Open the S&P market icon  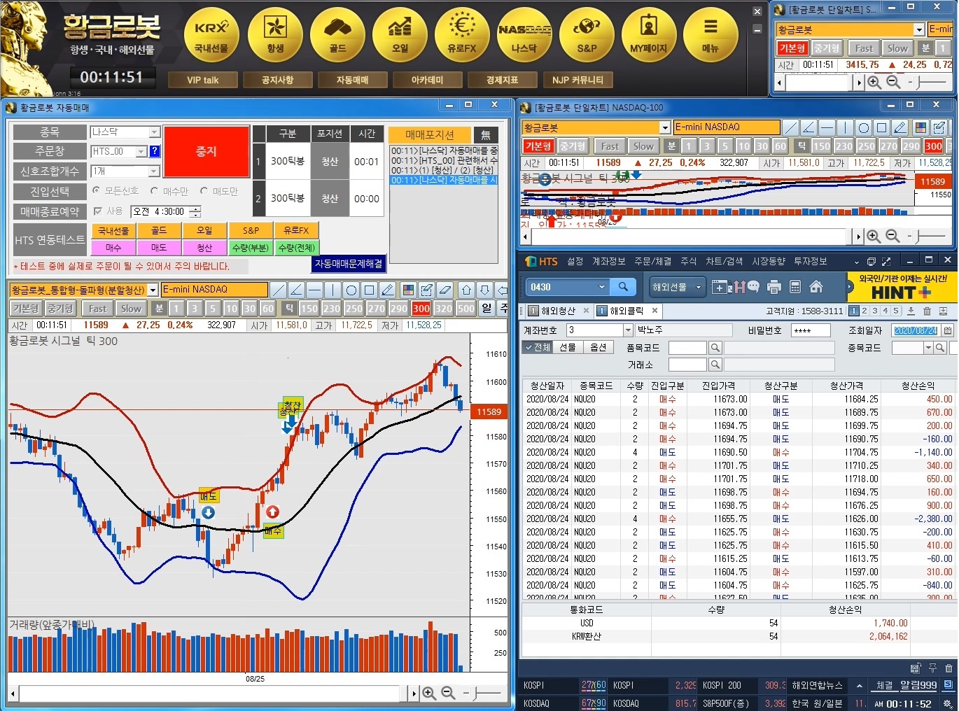pyautogui.click(x=587, y=34)
